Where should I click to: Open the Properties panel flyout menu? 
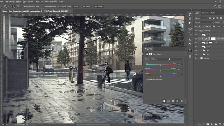185,49
